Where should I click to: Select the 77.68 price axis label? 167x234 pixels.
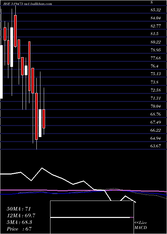point(156,58)
